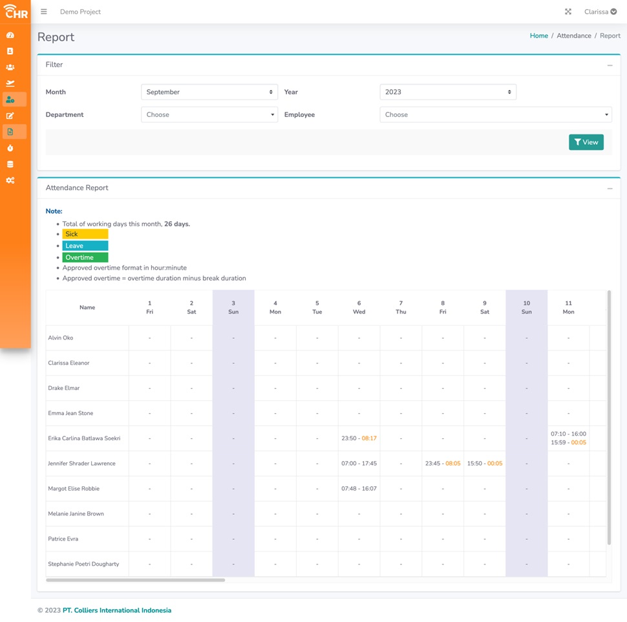
Task: Click the fullscreen expand icon
Action: 568,12
